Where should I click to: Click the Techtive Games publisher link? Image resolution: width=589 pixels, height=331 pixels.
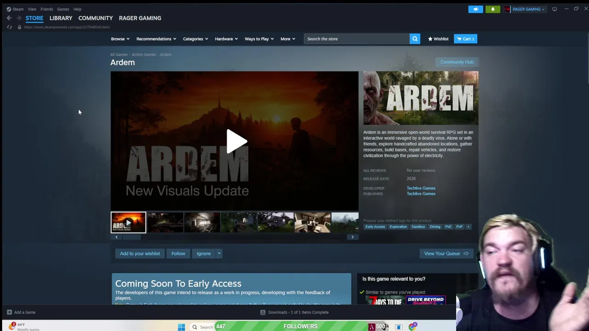421,194
